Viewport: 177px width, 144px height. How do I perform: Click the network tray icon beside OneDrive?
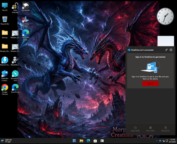point(164,141)
